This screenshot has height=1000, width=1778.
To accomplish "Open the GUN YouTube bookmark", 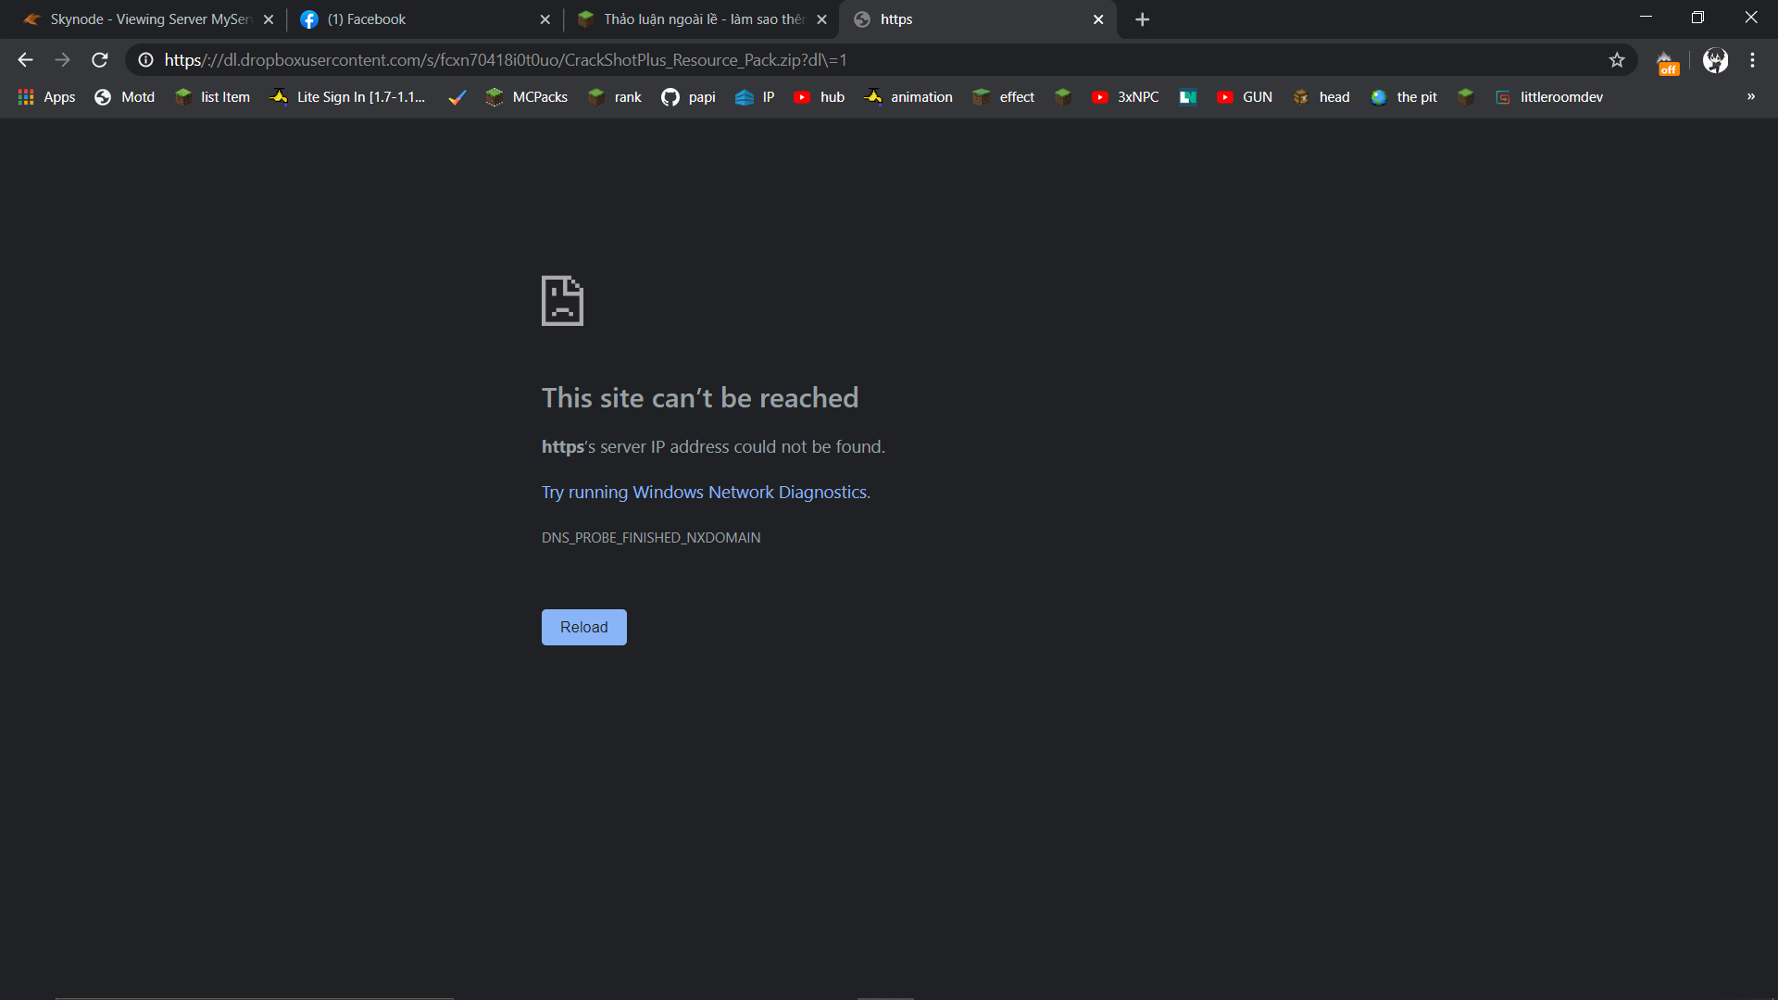I will point(1245,97).
